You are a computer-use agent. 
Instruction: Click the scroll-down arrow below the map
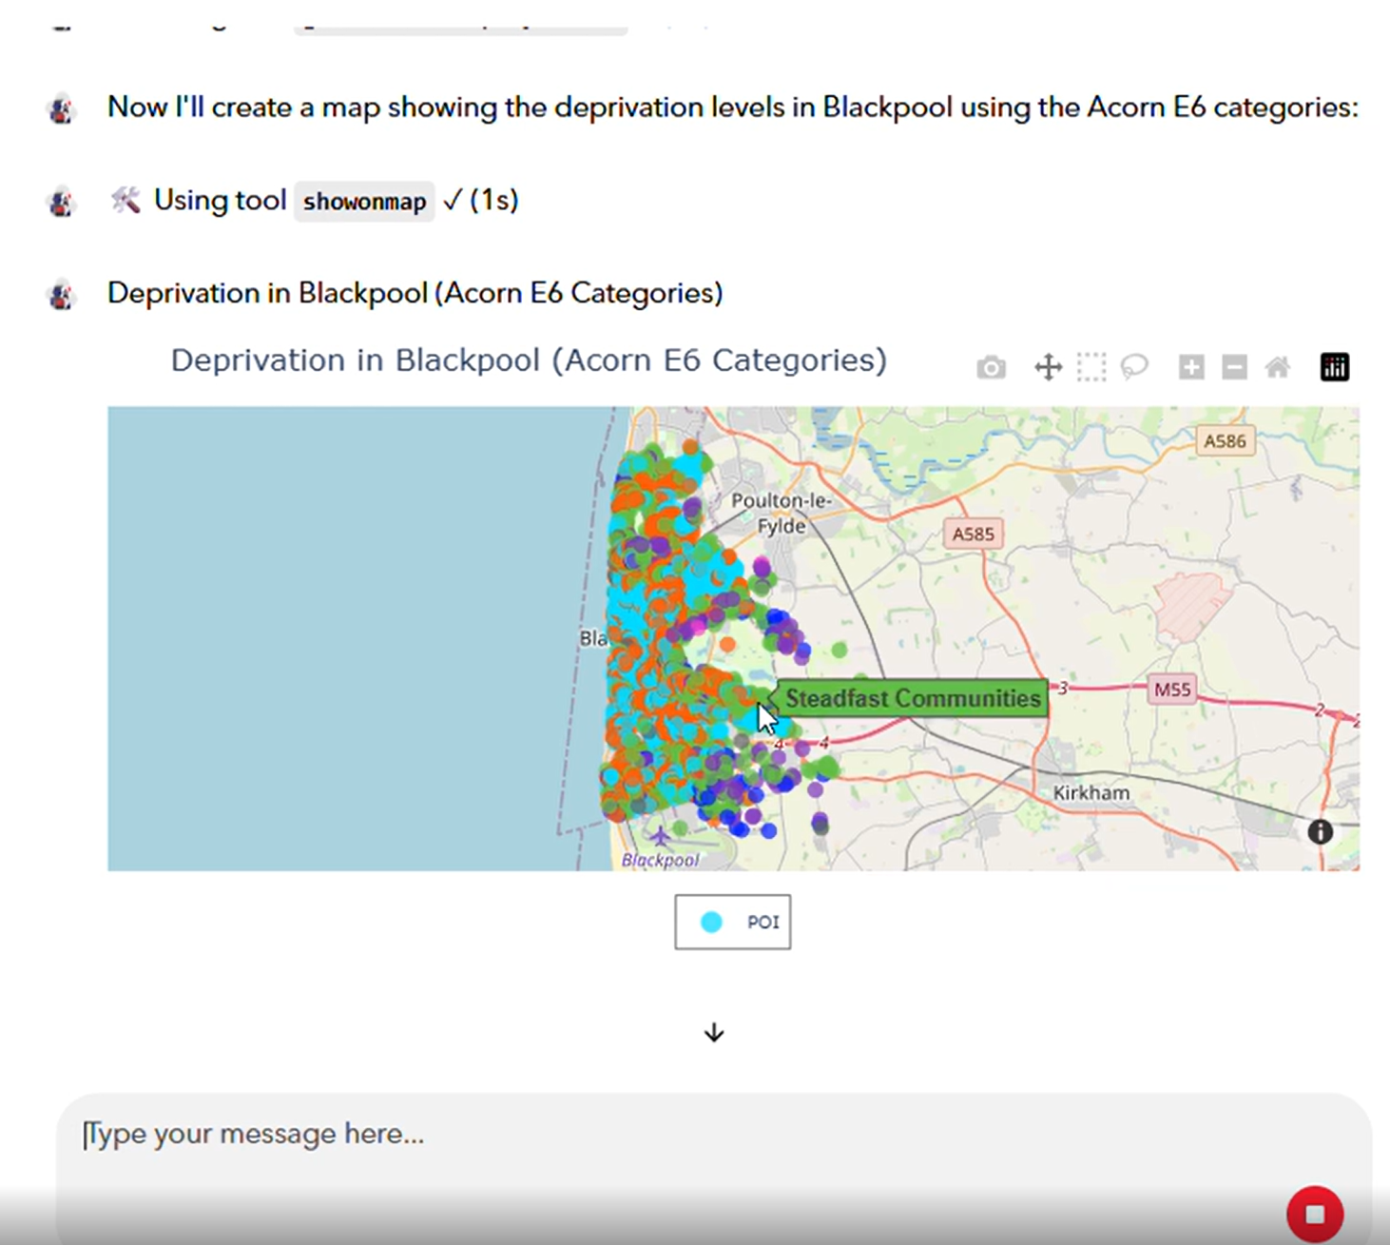pyautogui.click(x=712, y=1032)
